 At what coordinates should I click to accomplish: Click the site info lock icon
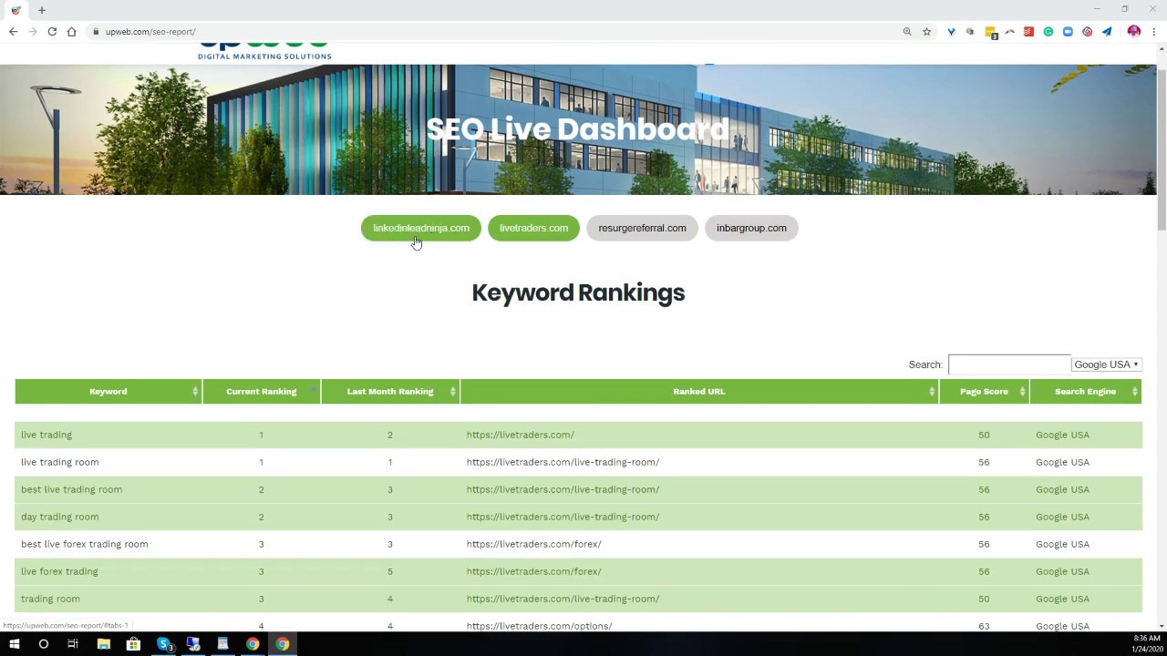(96, 31)
